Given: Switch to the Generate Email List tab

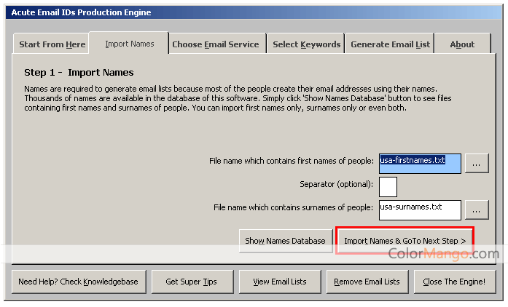Looking at the screenshot, I should click(x=390, y=44).
